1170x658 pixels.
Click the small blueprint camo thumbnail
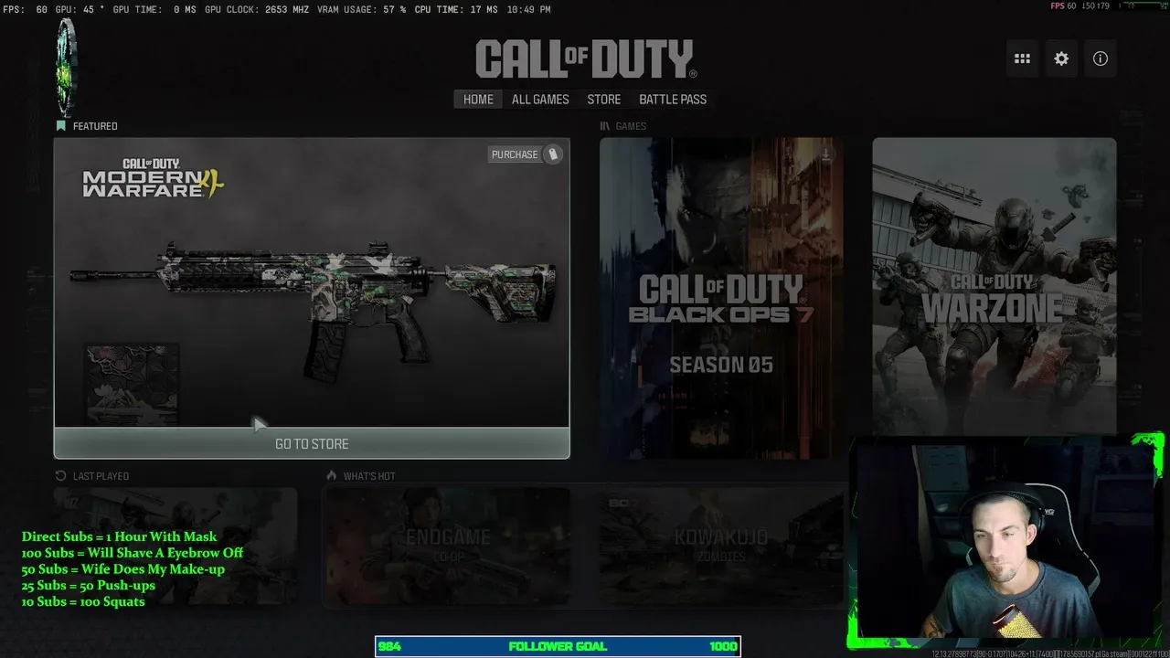pyautogui.click(x=133, y=384)
